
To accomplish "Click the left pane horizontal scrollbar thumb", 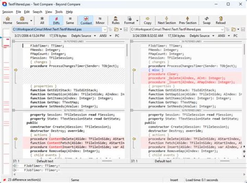I will click(x=107, y=161).
